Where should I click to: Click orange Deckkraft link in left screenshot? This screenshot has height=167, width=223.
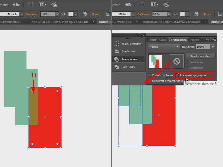(32, 14)
